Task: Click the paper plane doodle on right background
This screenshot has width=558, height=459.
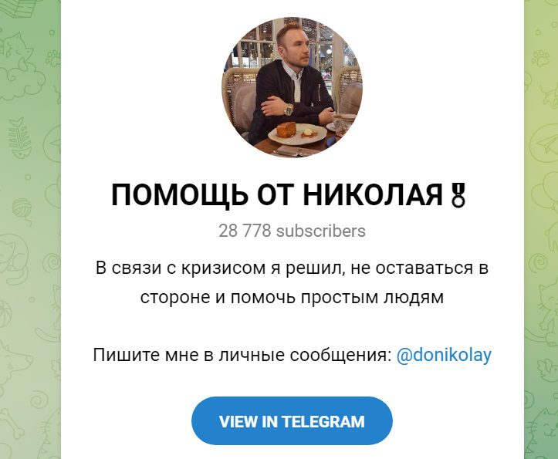Action: click(544, 142)
